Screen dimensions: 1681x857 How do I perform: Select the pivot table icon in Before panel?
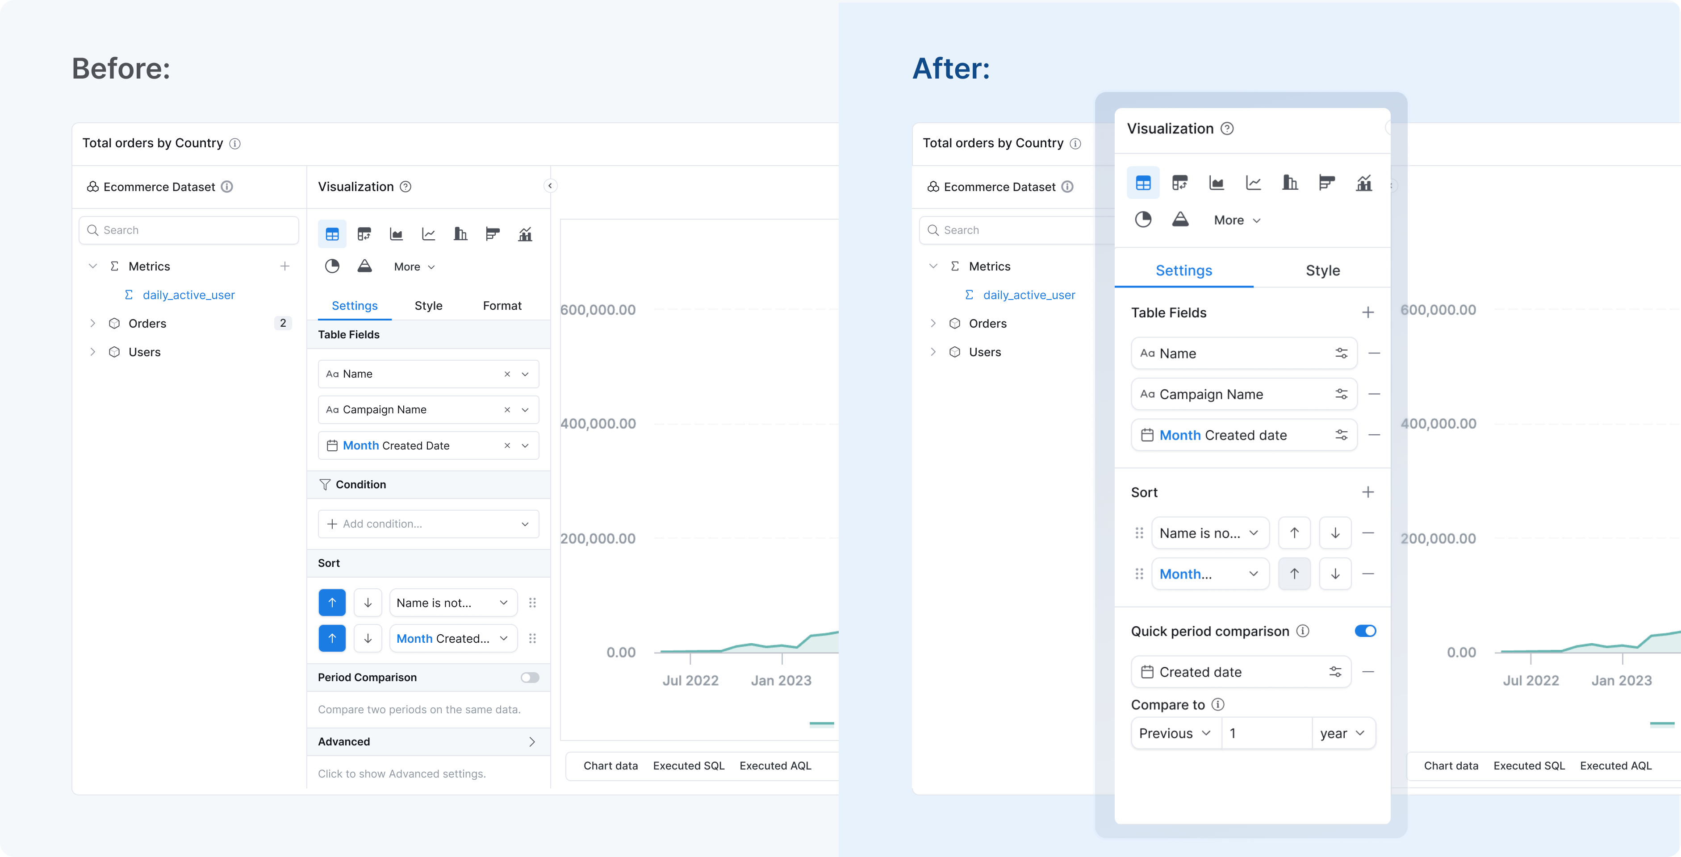click(x=364, y=234)
